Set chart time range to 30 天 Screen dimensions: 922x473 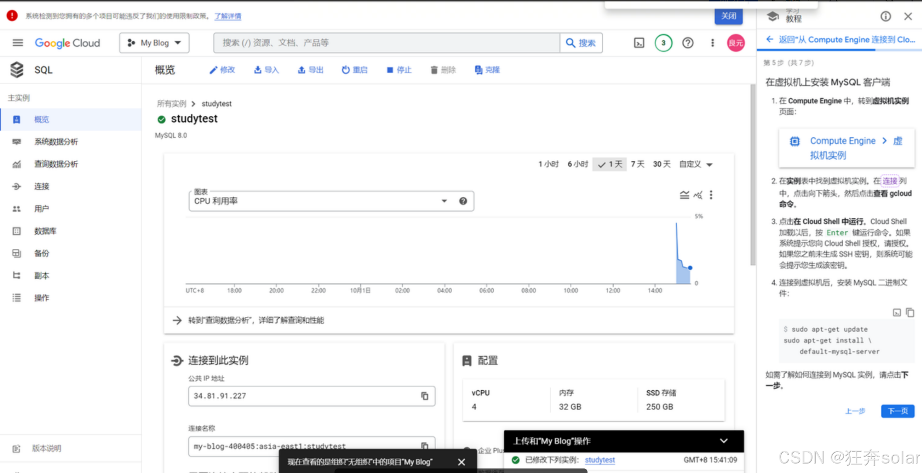[x=661, y=164]
